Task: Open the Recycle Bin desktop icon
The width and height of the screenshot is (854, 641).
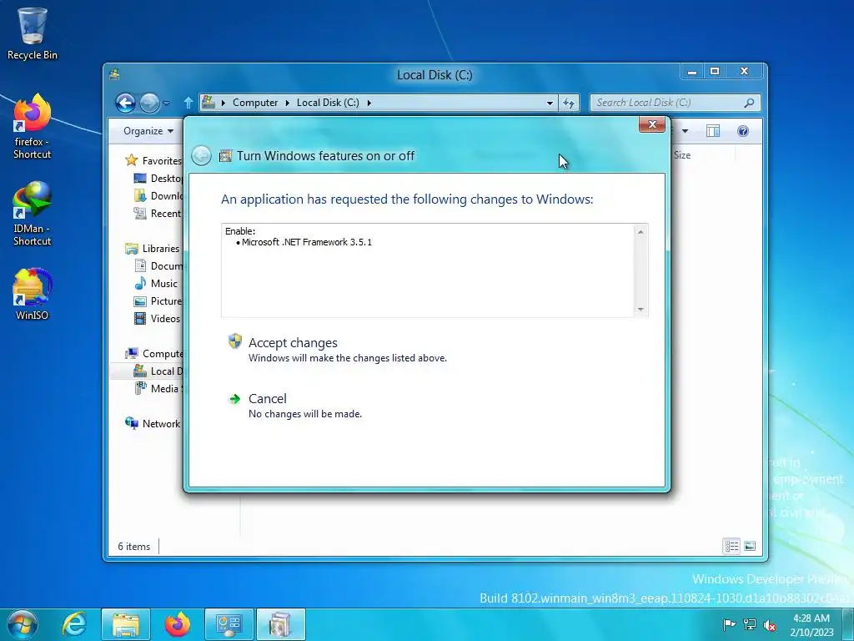Action: point(33,33)
